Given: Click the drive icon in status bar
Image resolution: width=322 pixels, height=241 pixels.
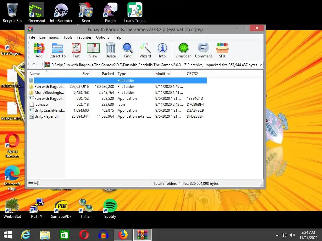Looking at the screenshot, I should [x=31, y=183].
